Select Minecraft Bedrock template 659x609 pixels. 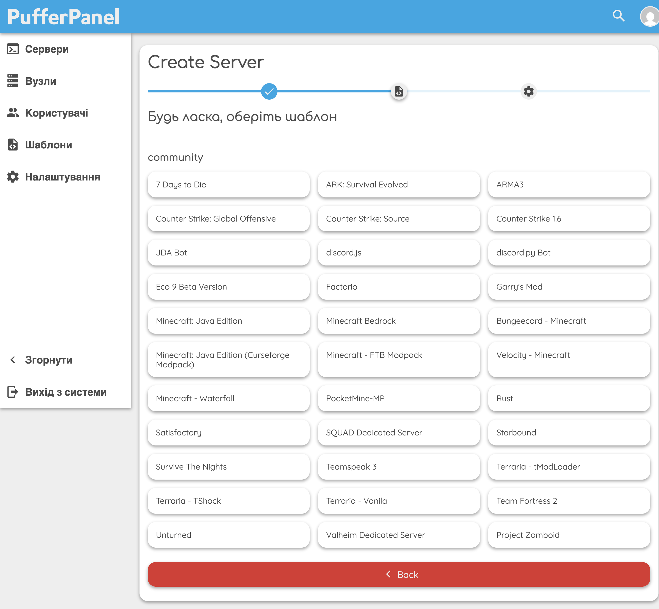399,321
